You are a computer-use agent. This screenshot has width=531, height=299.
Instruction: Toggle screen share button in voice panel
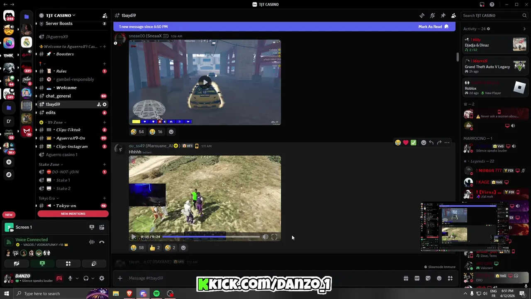pyautogui.click(x=42, y=264)
